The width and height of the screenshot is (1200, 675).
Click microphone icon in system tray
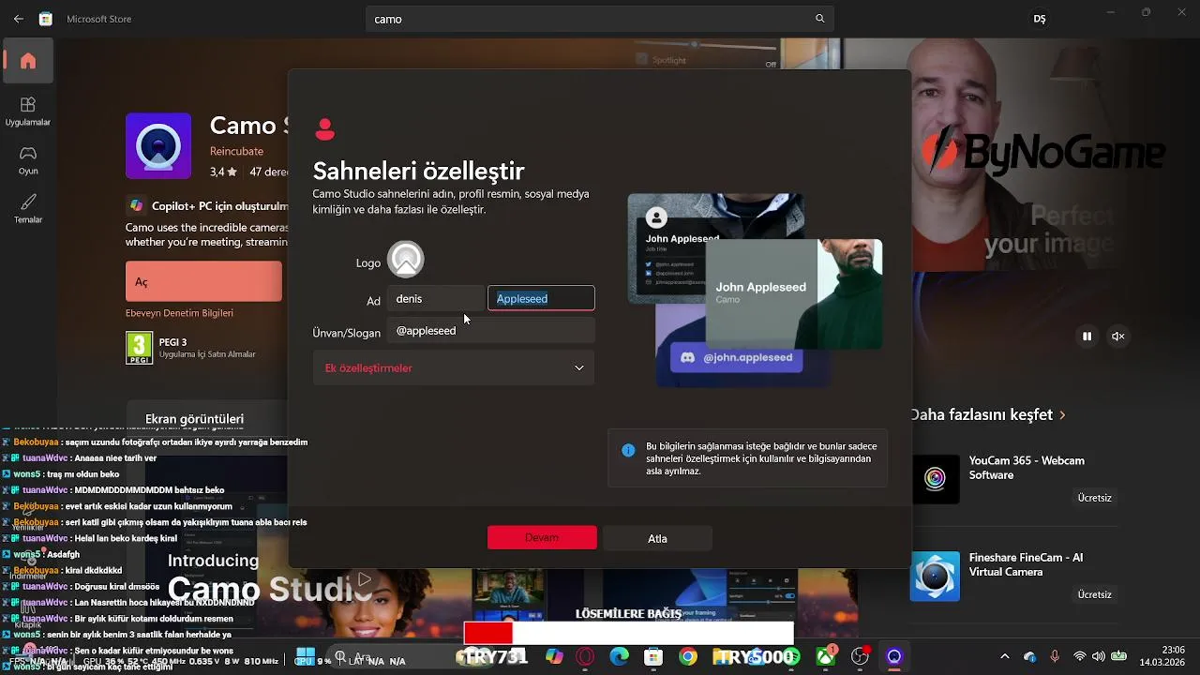coord(1055,657)
